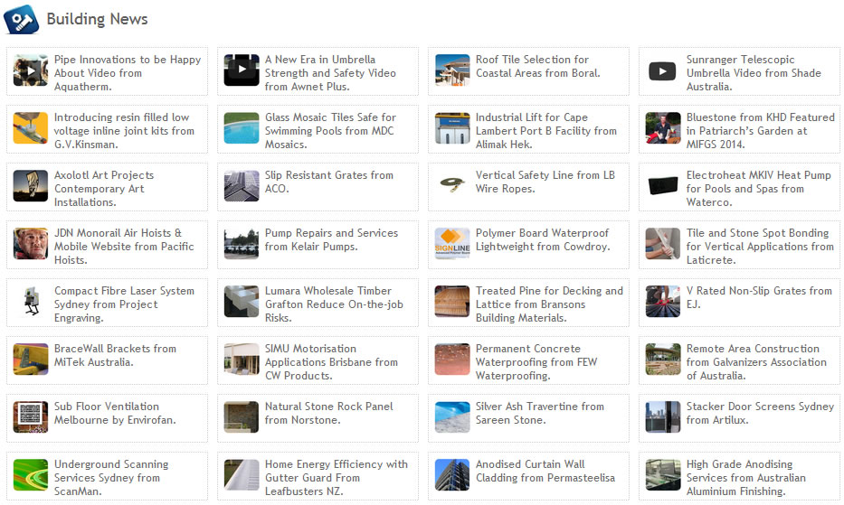
Task: Open Roof Tile Selection for Coastal Areas link
Action: [537, 67]
